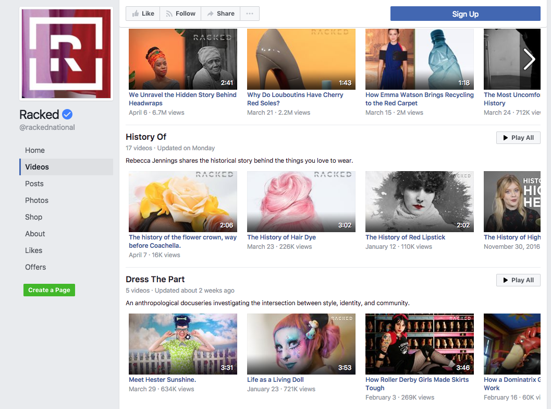551x409 pixels.
Task: Open the Life as a Living Doll thumbnail
Action: click(301, 344)
